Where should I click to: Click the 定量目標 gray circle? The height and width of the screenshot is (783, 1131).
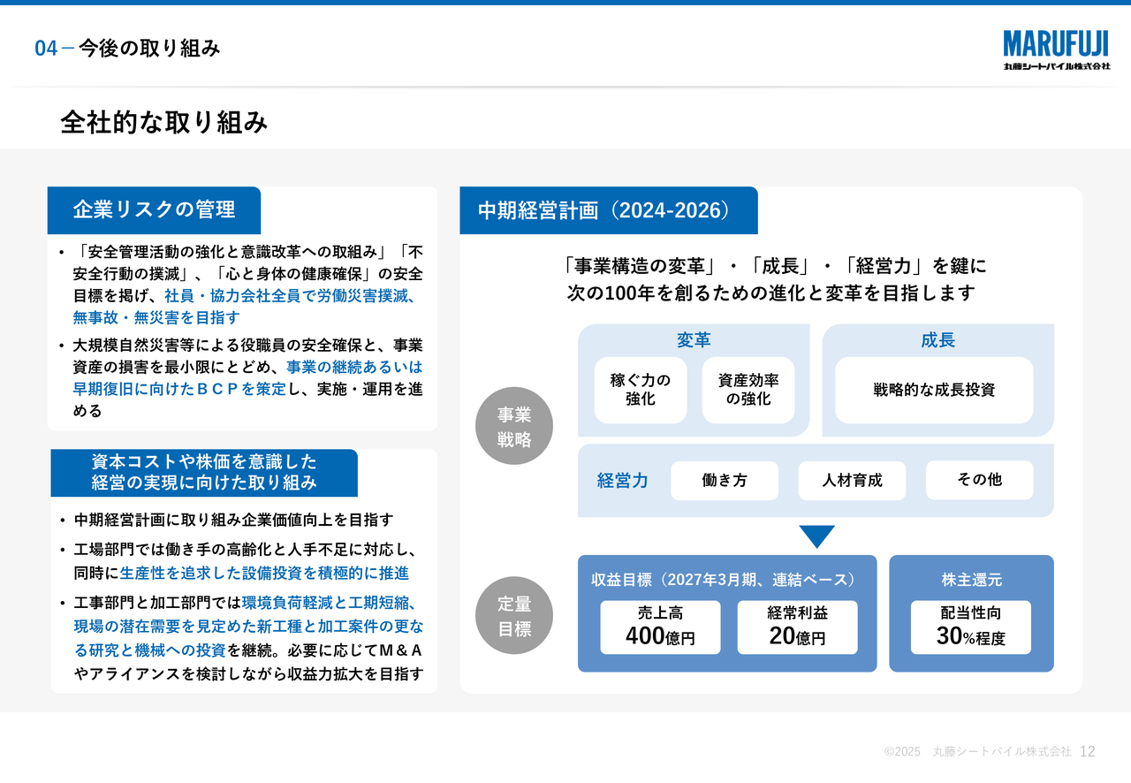pyautogui.click(x=514, y=616)
